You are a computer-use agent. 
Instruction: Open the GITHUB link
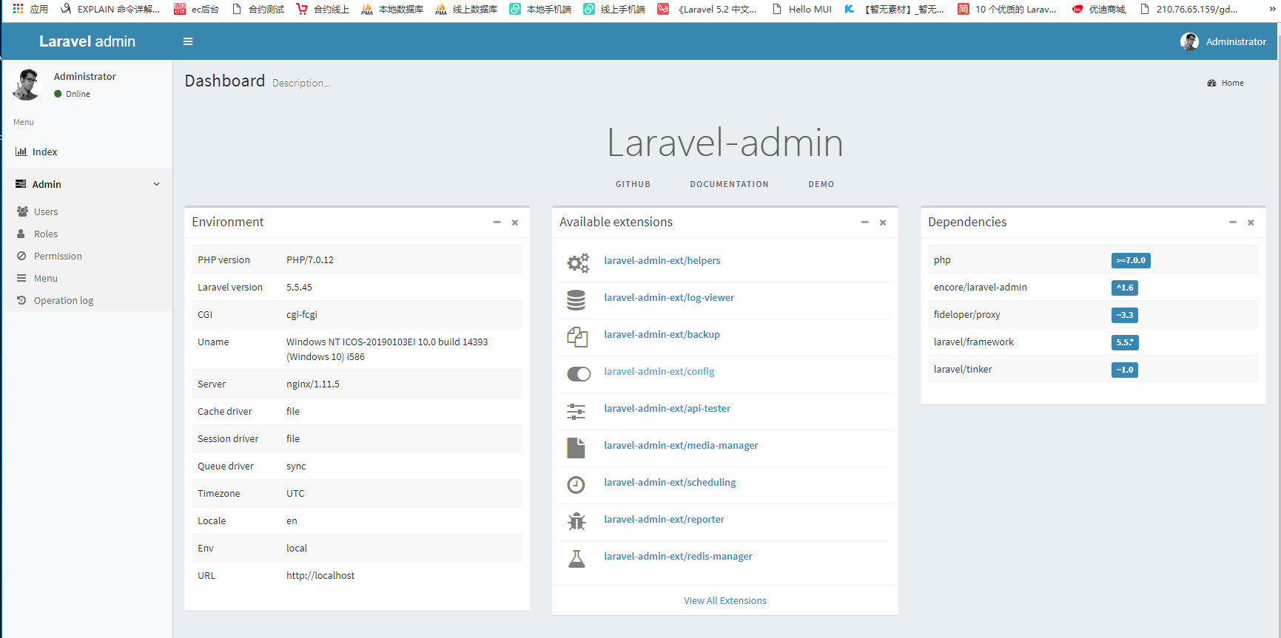(x=633, y=184)
